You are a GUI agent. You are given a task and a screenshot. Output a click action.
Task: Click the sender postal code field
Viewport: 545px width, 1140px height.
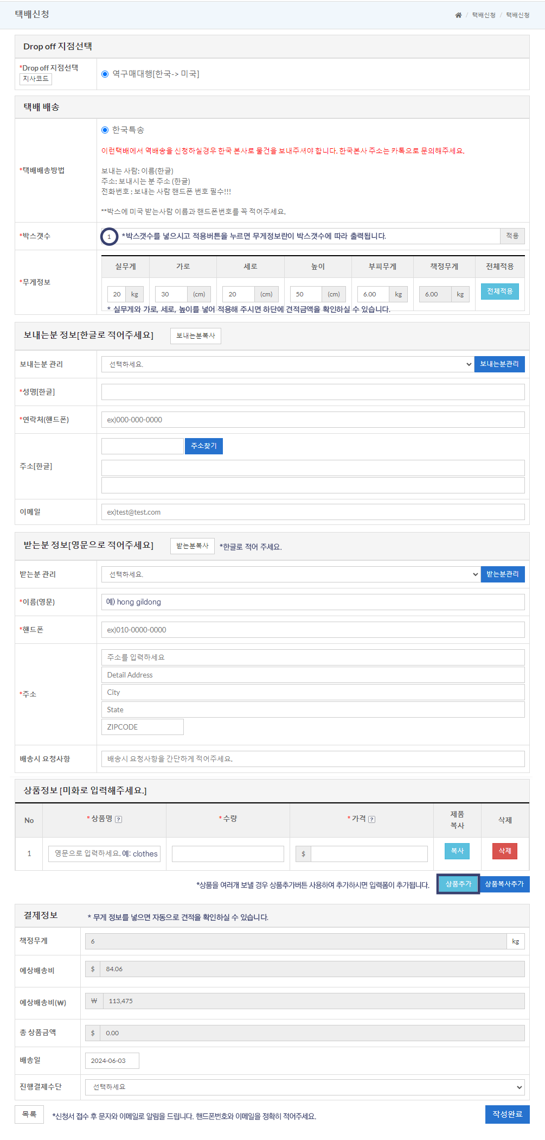click(x=143, y=446)
